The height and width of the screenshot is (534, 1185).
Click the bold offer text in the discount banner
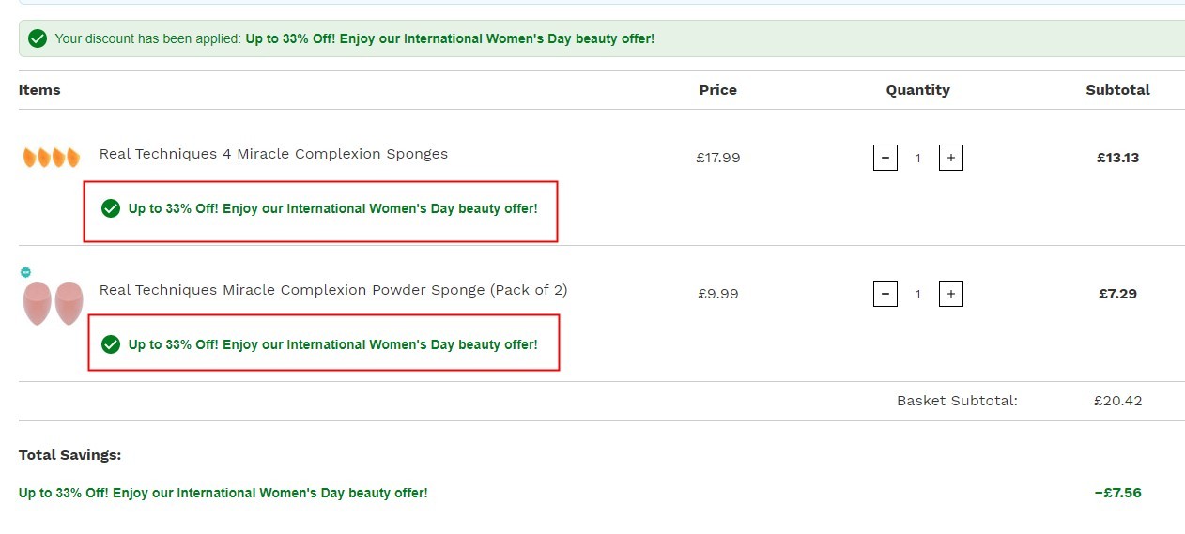click(450, 38)
